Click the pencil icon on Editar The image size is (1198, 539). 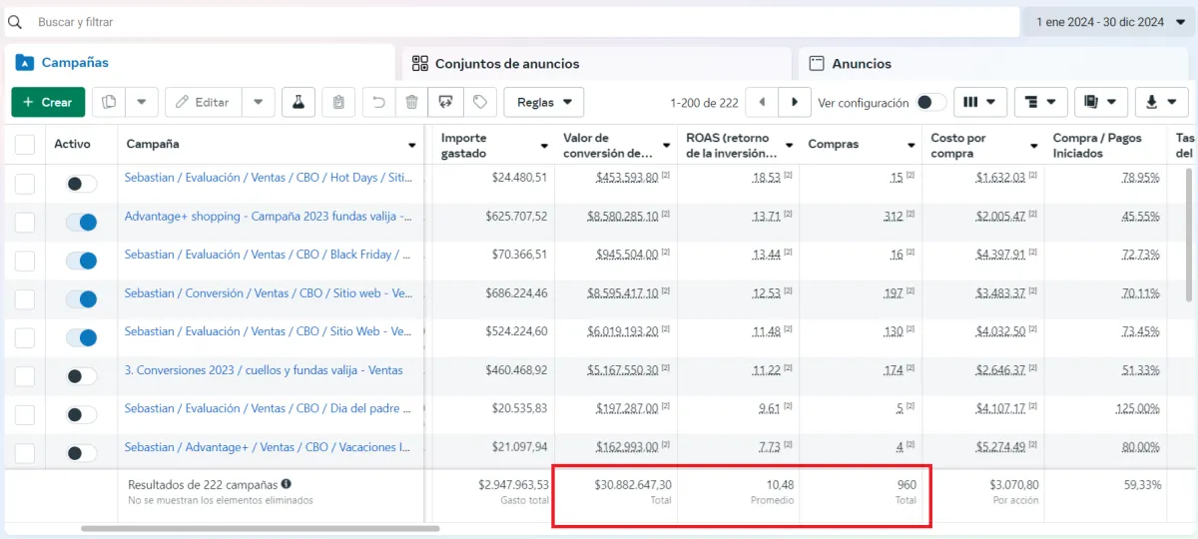coord(183,102)
